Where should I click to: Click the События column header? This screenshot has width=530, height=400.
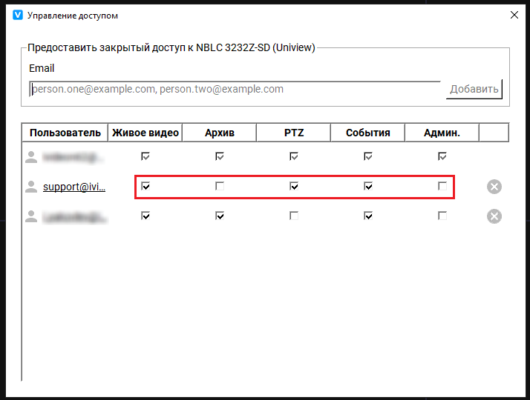367,133
